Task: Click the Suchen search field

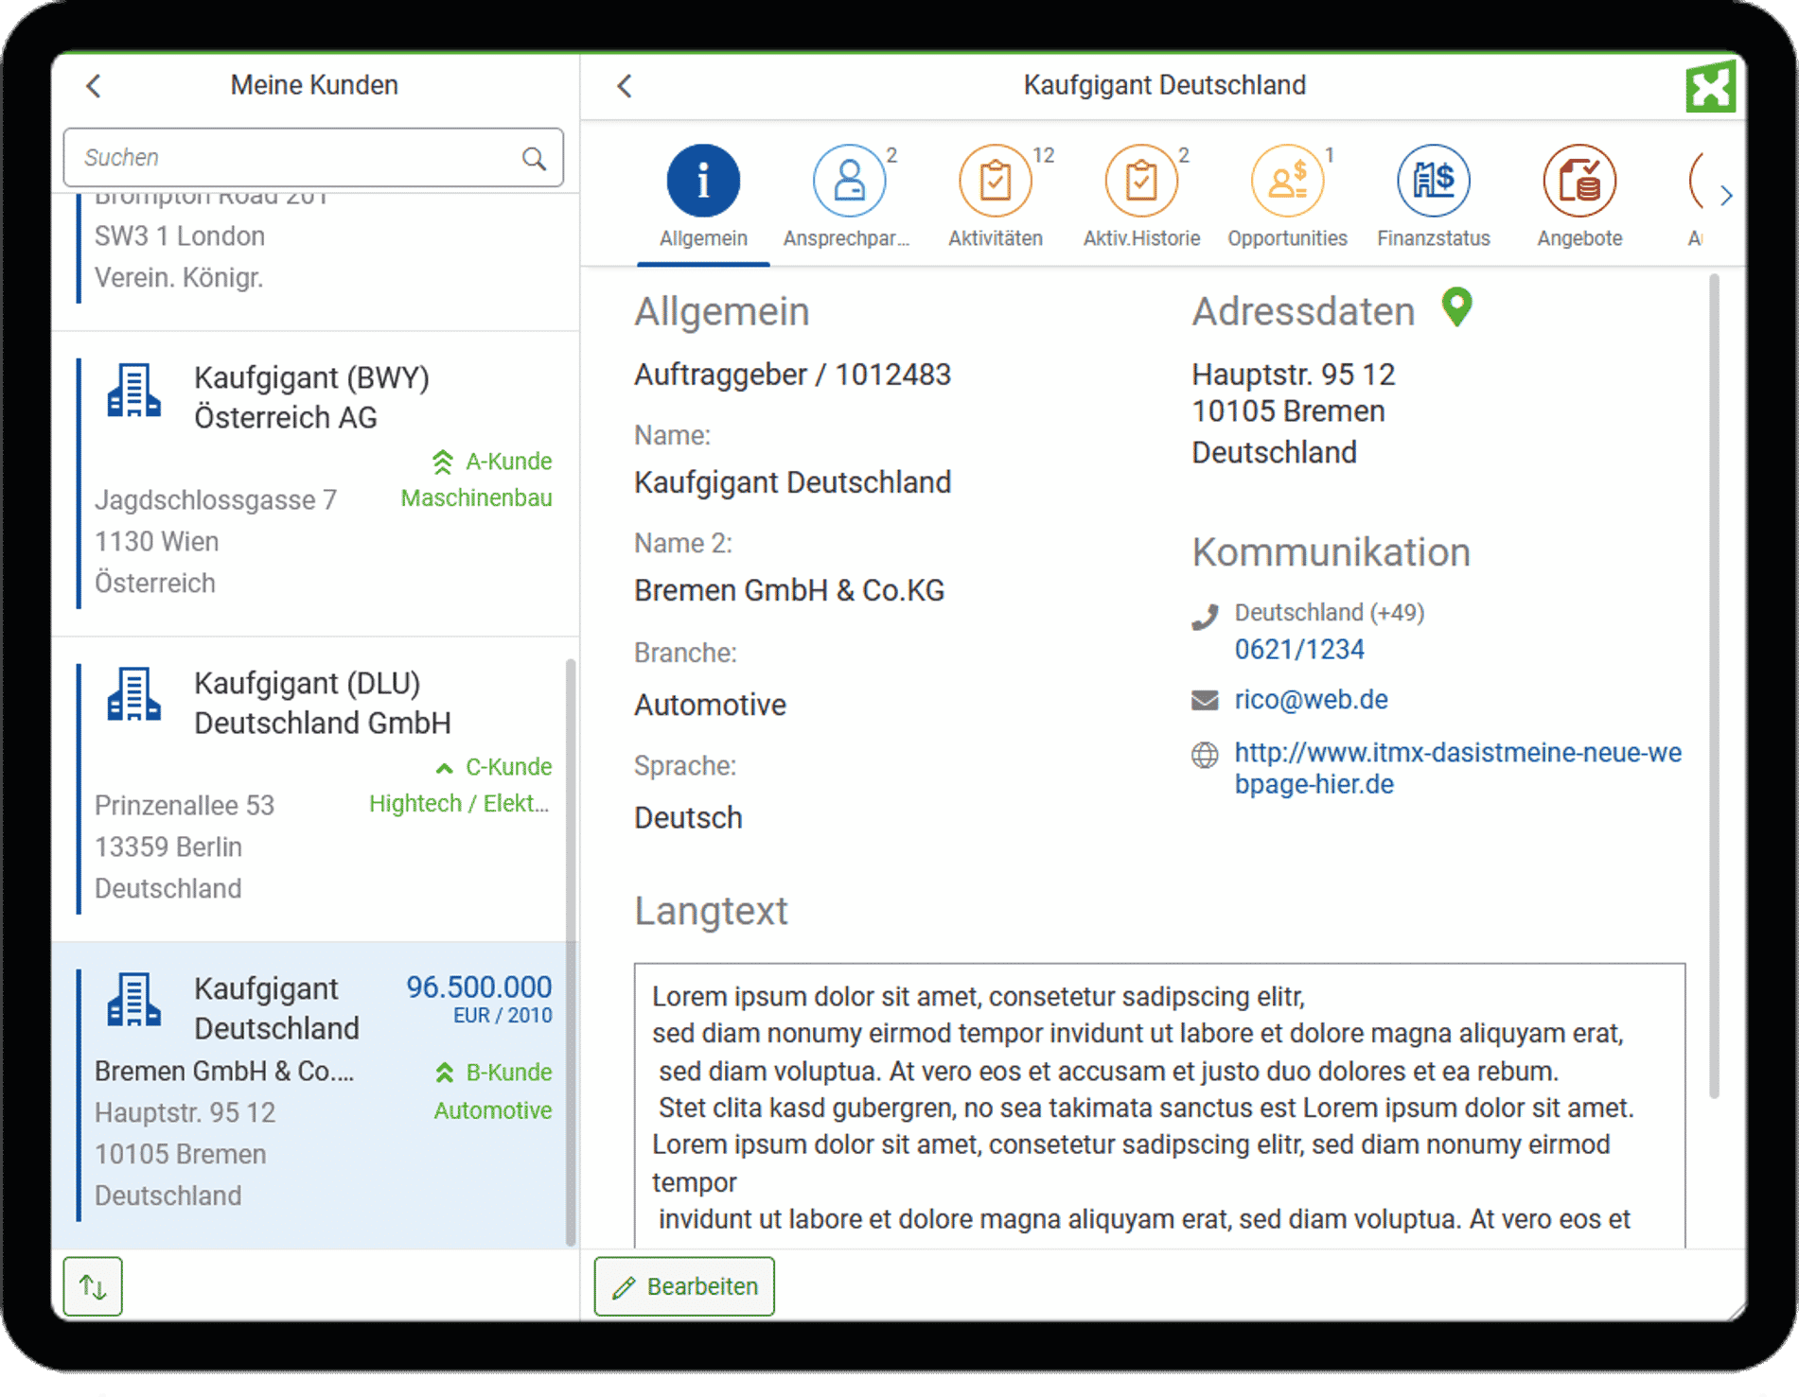Action: 298,158
